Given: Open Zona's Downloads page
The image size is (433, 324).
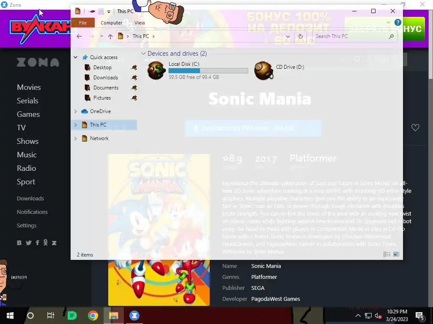Looking at the screenshot, I should (30, 199).
